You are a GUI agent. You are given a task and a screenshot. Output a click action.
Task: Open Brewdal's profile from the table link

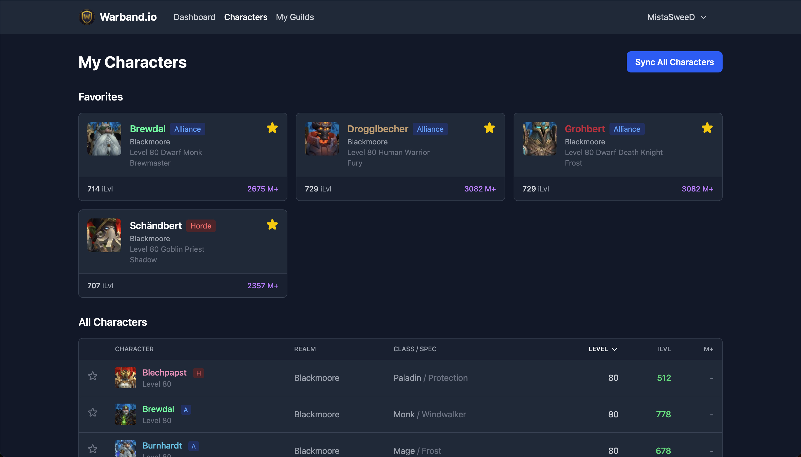pos(158,409)
